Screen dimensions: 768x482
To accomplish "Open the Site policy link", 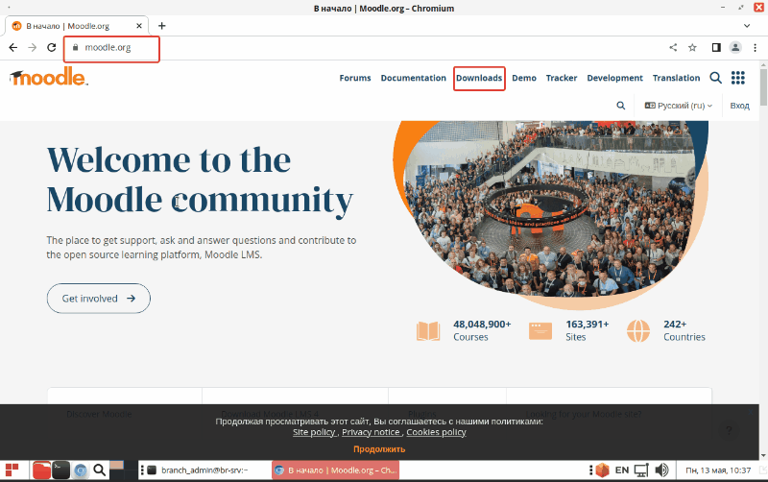I will point(314,432).
